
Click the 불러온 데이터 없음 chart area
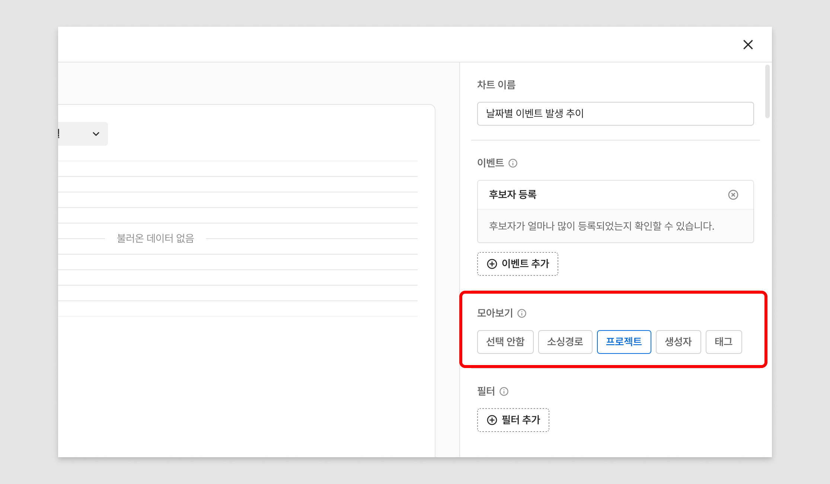pos(156,238)
